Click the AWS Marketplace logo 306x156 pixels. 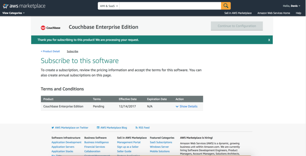(x=24, y=6)
